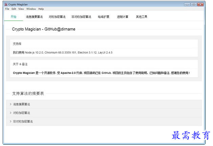Maximize the Crypto Magician window
Screen dimensions: 213x146
tap(194, 4)
